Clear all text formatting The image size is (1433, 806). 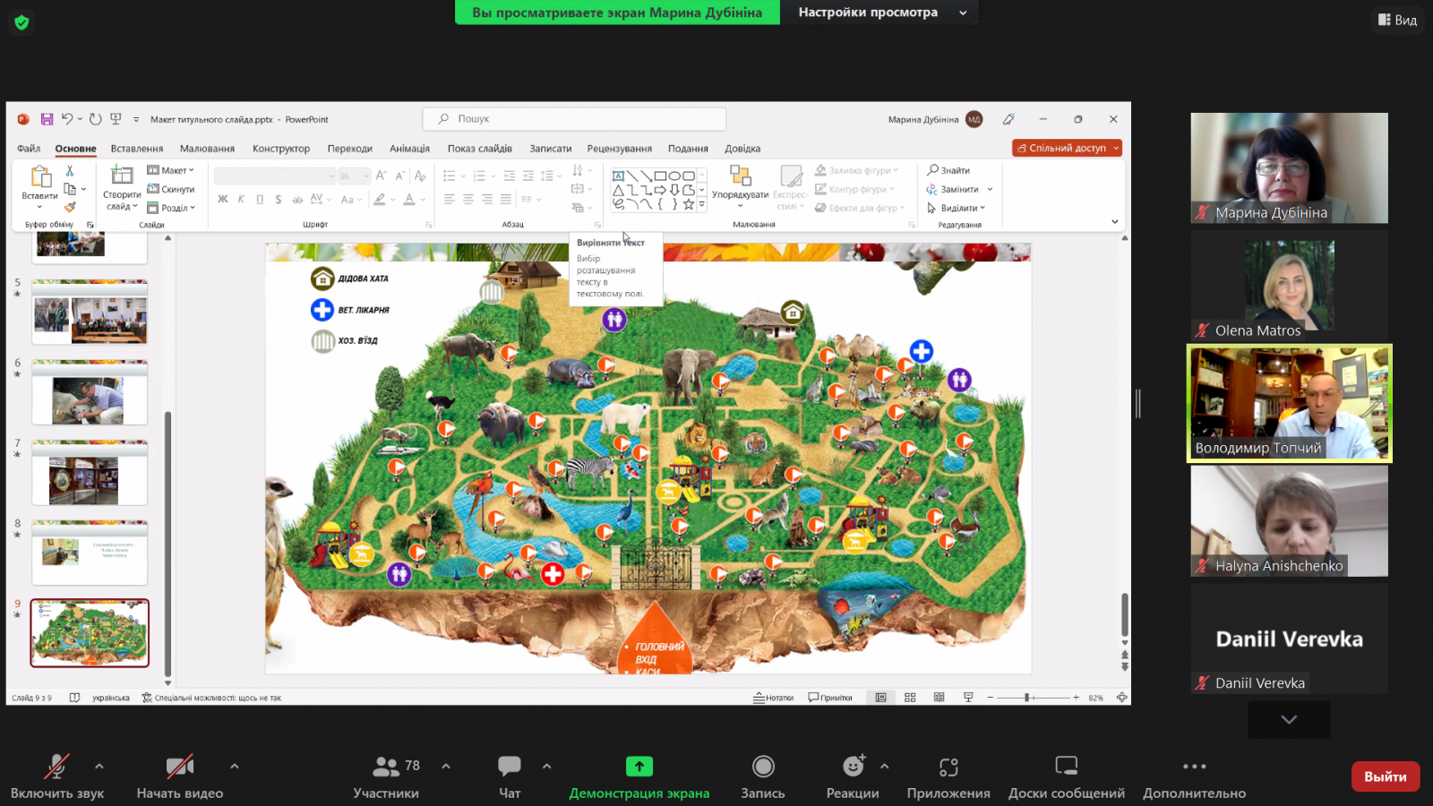coord(420,176)
